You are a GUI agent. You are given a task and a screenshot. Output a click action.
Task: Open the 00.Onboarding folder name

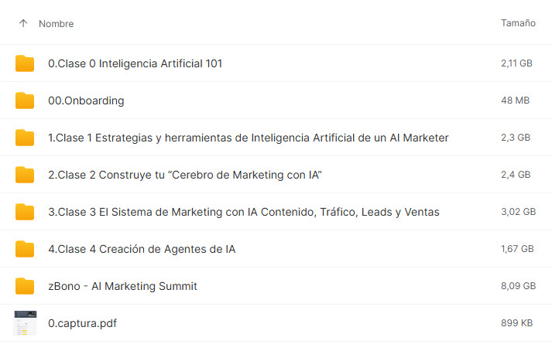[x=86, y=101]
